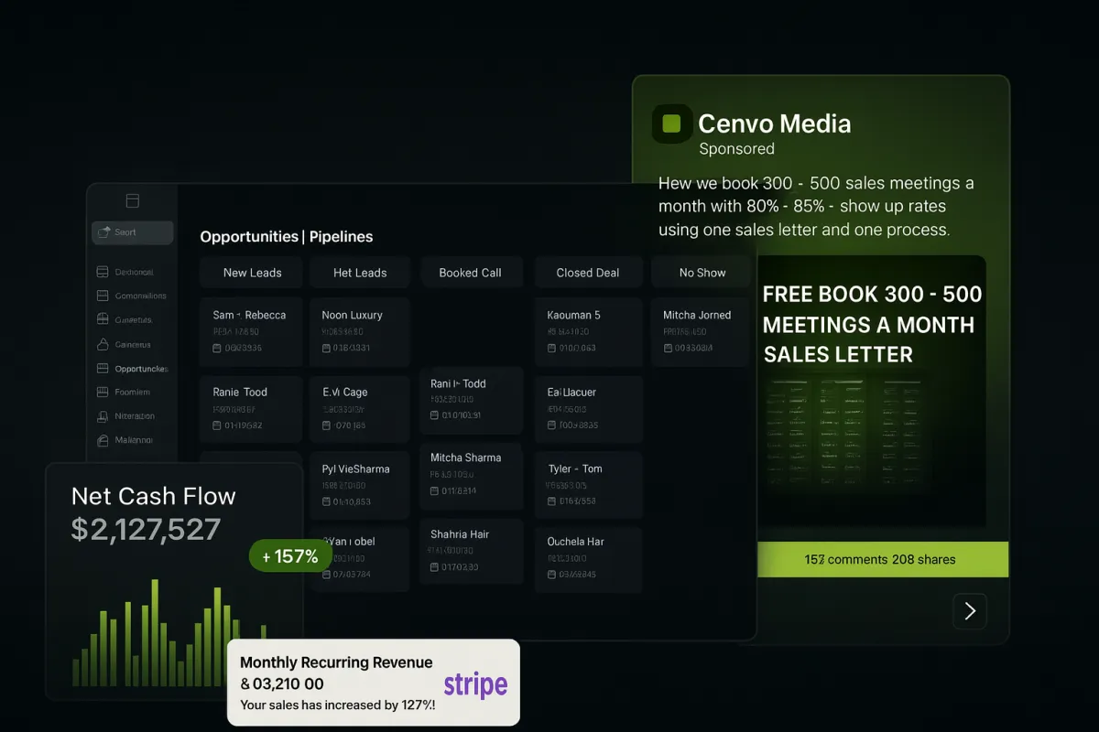Image resolution: width=1099 pixels, height=732 pixels.
Task: Click the next arrow button in ad
Action: pyautogui.click(x=970, y=611)
